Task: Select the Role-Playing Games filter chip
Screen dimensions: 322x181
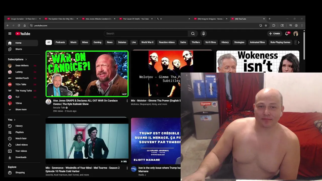Action: (x=280, y=42)
